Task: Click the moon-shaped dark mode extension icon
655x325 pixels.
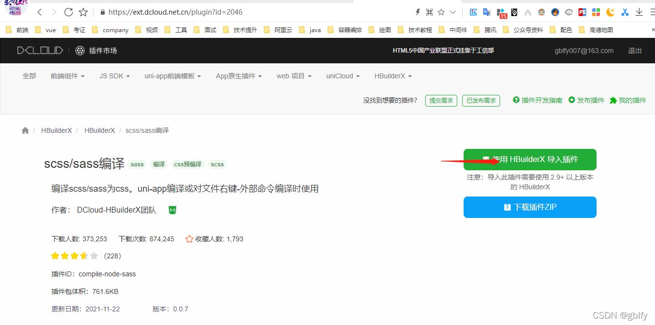Action: coord(610,12)
